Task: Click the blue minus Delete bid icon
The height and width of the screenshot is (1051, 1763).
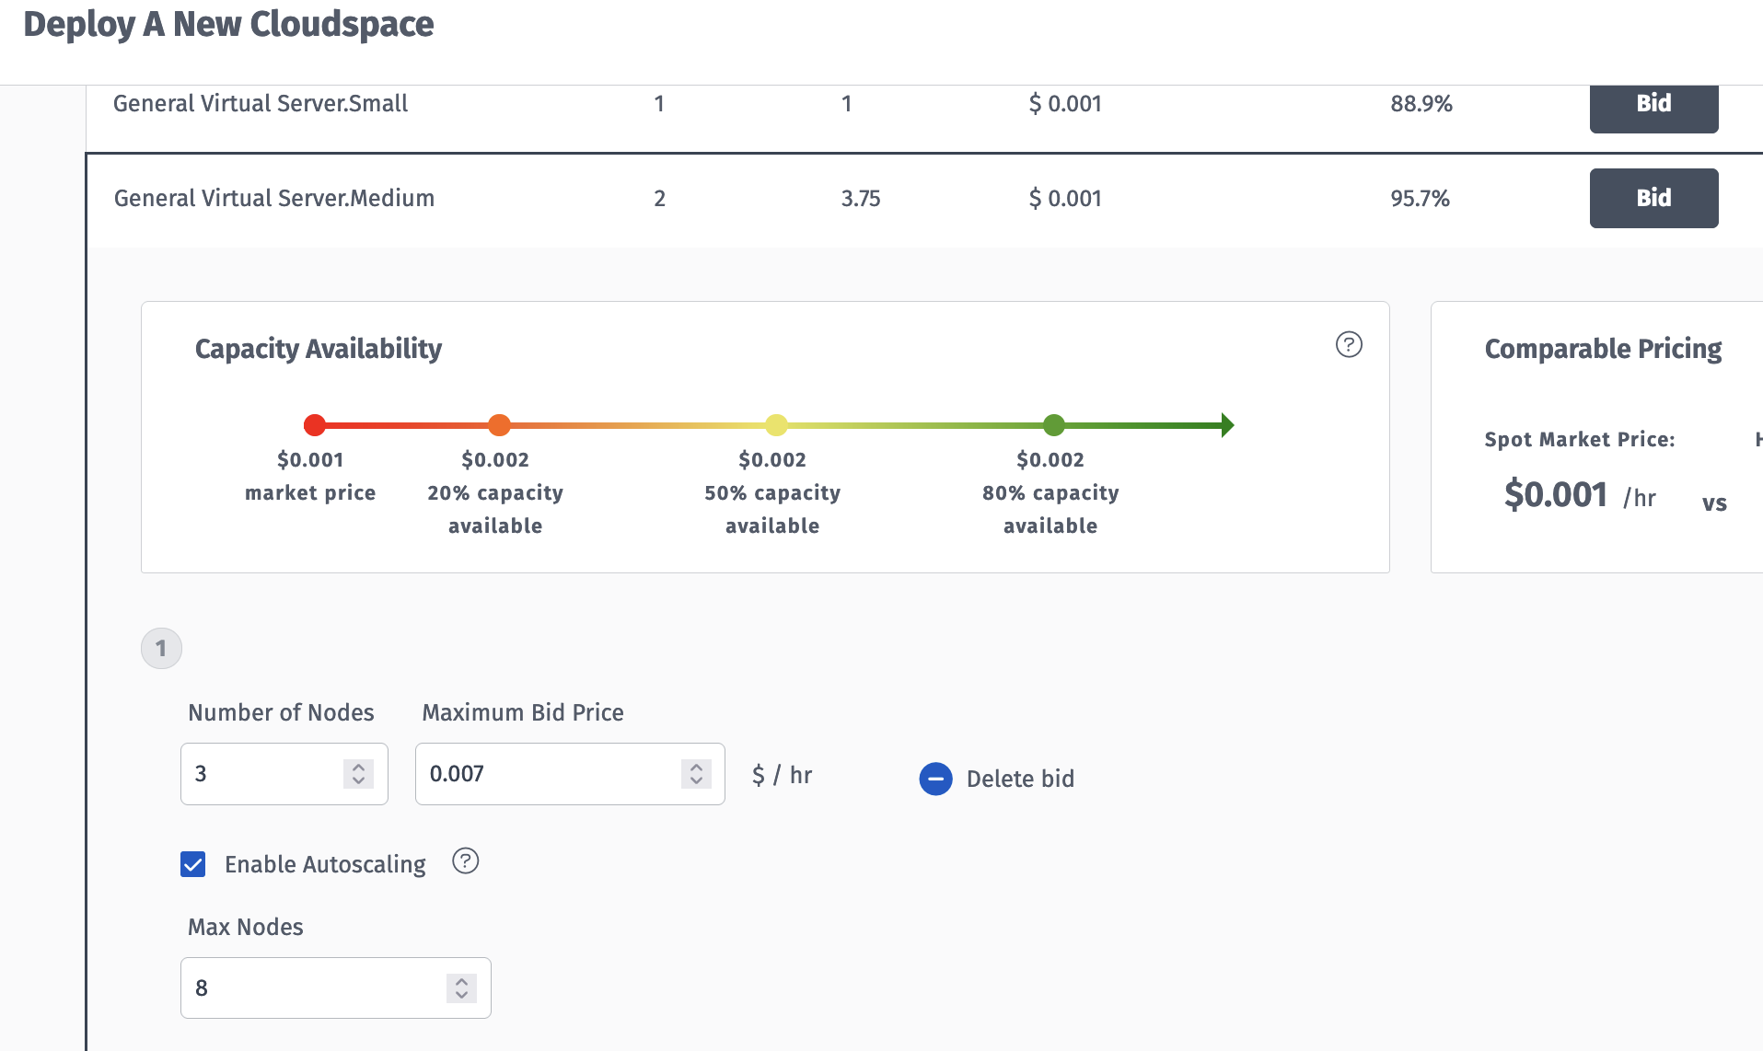Action: 936,779
